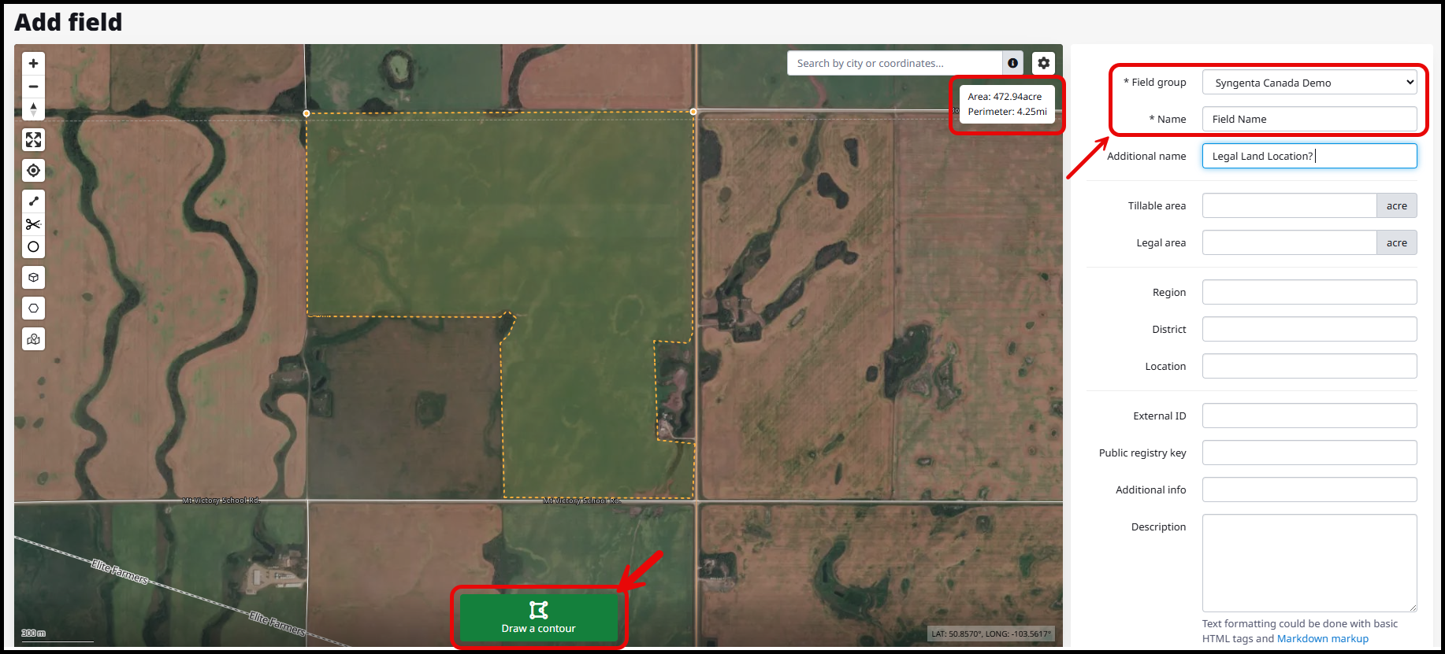Toggle fullscreen map view
1445x654 pixels.
tap(33, 140)
